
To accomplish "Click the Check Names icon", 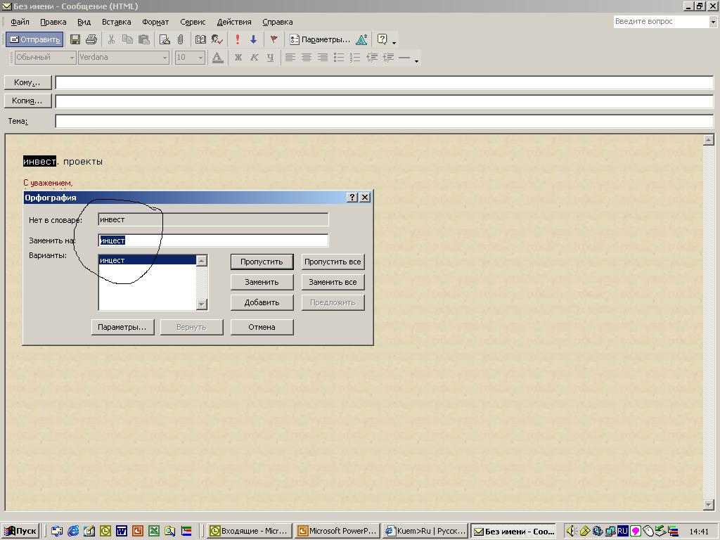I will point(217,40).
